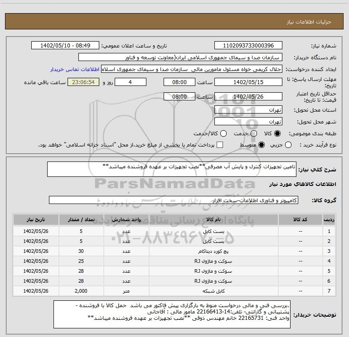Click the remaining days field showing 4

click(131, 82)
